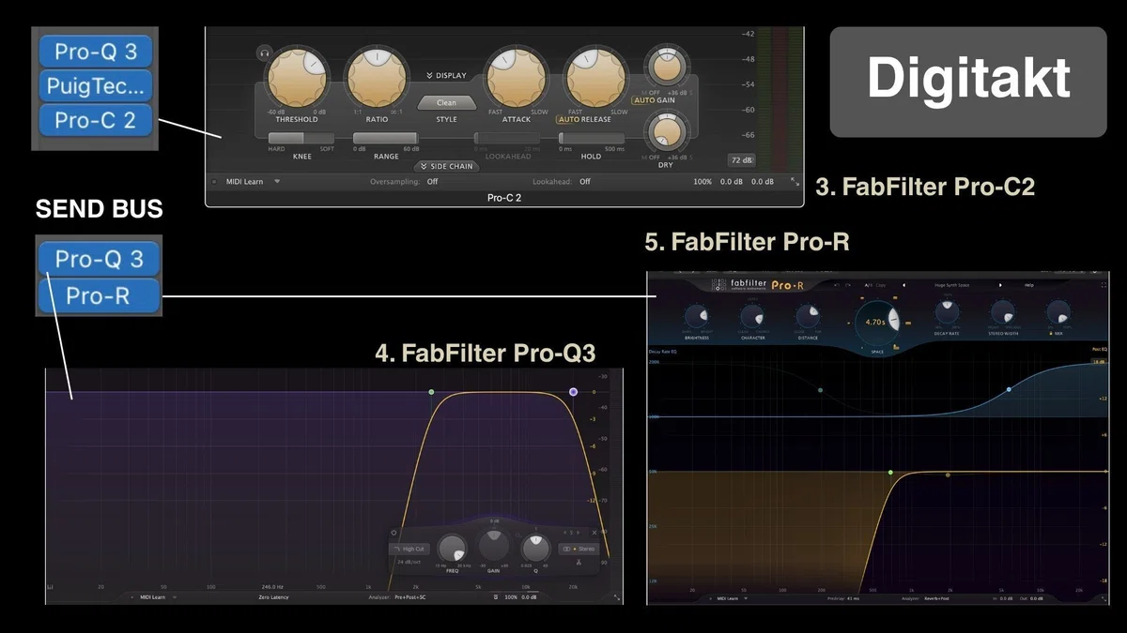Image resolution: width=1127 pixels, height=633 pixels.
Task: Close the band controls panel in Pro-Q 3
Action: (x=594, y=533)
